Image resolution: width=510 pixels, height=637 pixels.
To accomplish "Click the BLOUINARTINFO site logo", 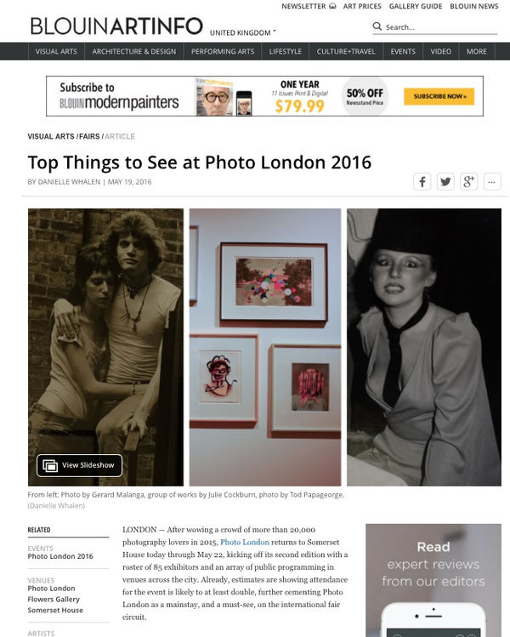I will [116, 26].
